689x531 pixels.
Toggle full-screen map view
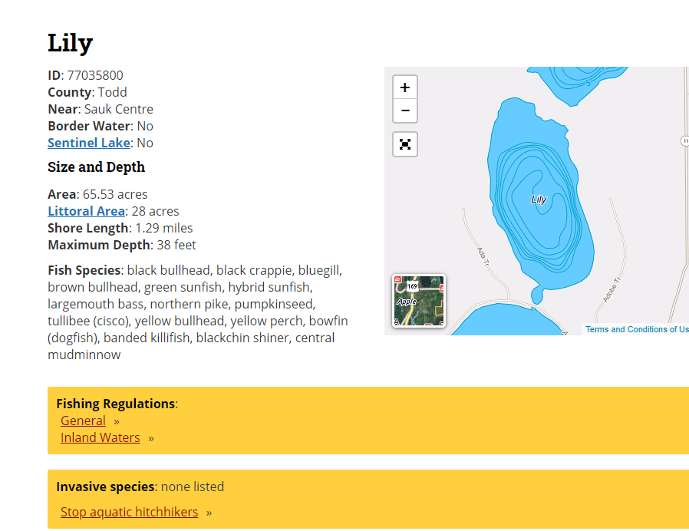[x=405, y=144]
